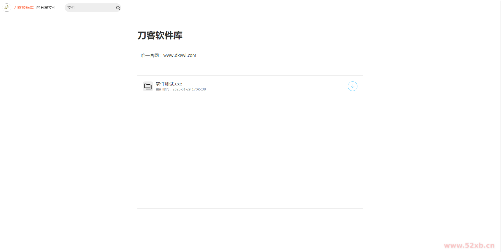Image resolution: width=501 pixels, height=252 pixels.
Task: Download 软件测试.exe using the circular arrow icon
Action: point(352,86)
